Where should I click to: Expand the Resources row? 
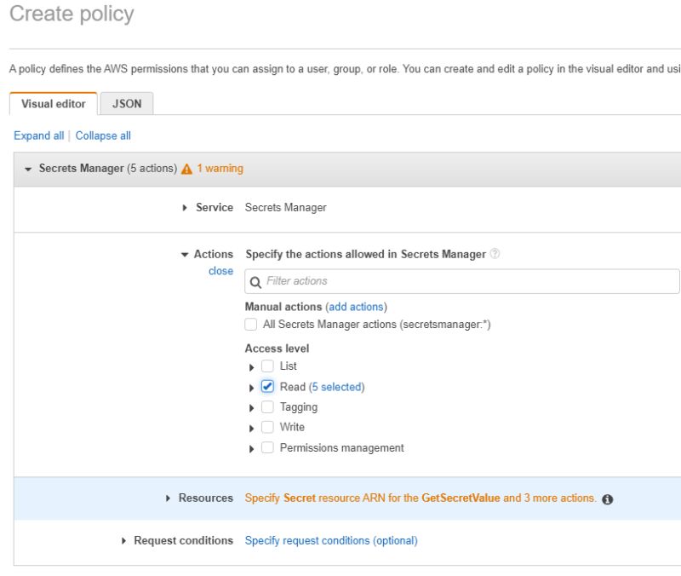(x=169, y=498)
